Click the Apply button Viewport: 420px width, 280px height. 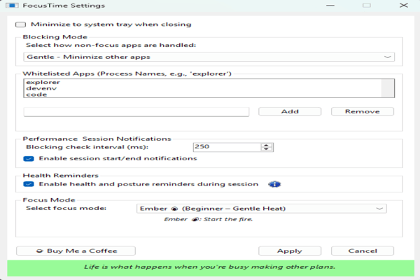tap(290, 251)
